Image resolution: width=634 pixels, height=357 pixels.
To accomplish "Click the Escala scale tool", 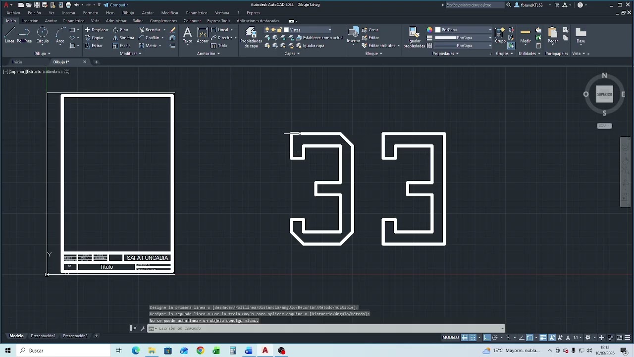I will tap(121, 46).
